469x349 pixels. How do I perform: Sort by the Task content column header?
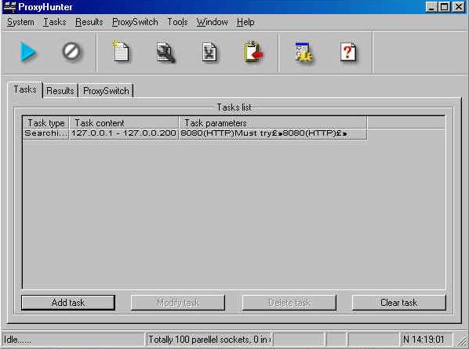pyautogui.click(x=124, y=123)
